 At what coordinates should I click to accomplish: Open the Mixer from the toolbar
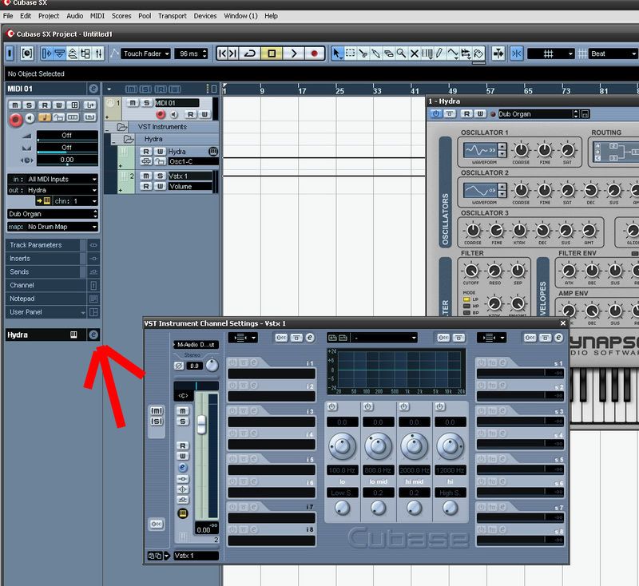98,53
